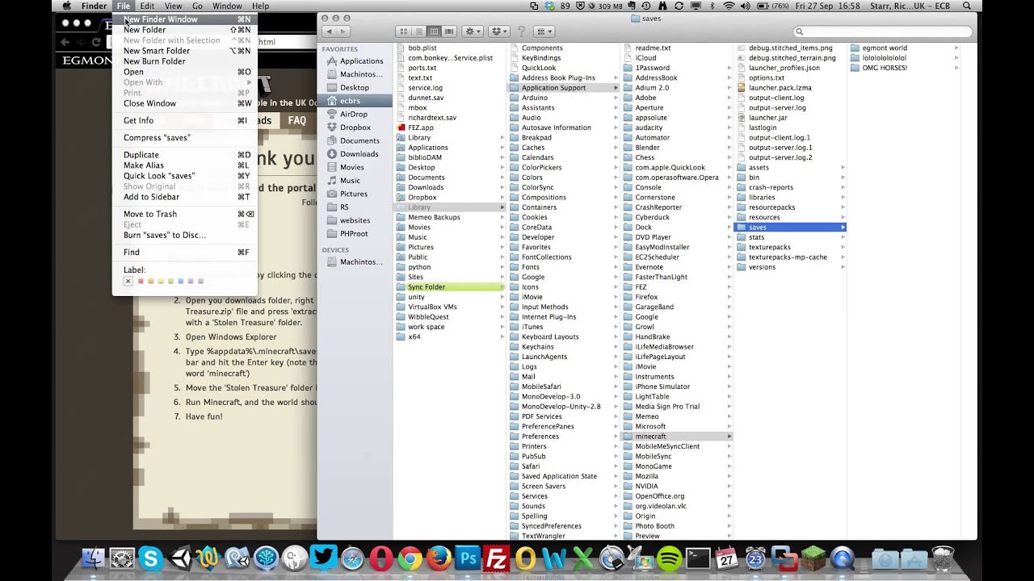This screenshot has width=1034, height=581.
Task: Open the Trash in the Dock
Action: (943, 558)
